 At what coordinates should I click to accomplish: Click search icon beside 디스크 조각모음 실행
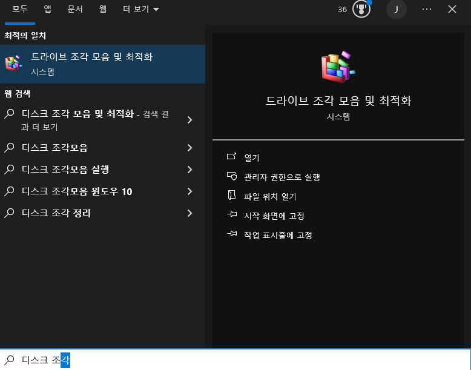tap(9, 169)
